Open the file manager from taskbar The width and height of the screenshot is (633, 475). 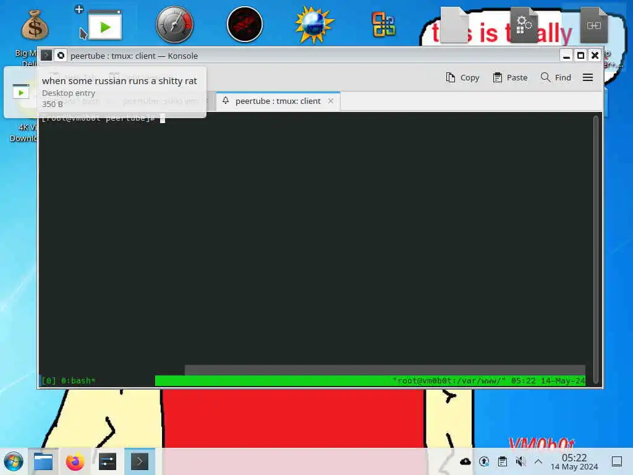click(43, 461)
